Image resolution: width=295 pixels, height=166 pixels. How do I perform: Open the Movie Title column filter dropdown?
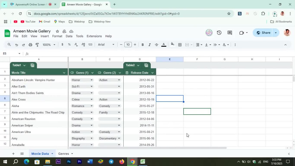[x=64, y=73]
